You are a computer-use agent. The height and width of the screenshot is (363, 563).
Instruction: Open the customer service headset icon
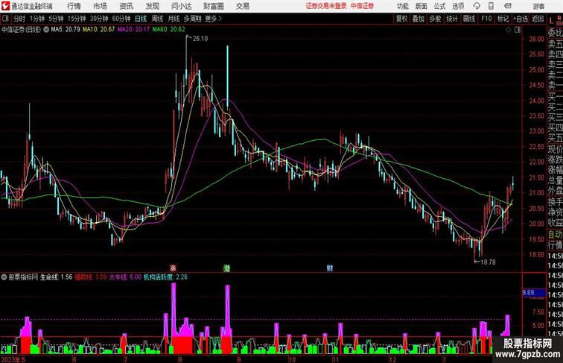[x=477, y=6]
